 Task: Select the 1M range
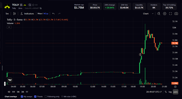click(18, 92)
